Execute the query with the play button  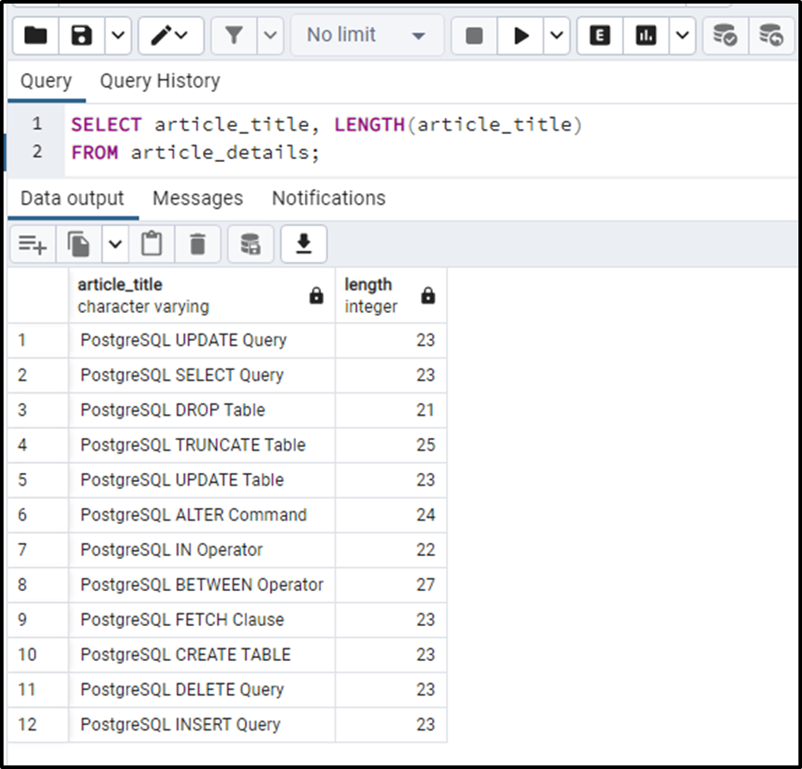pos(520,36)
